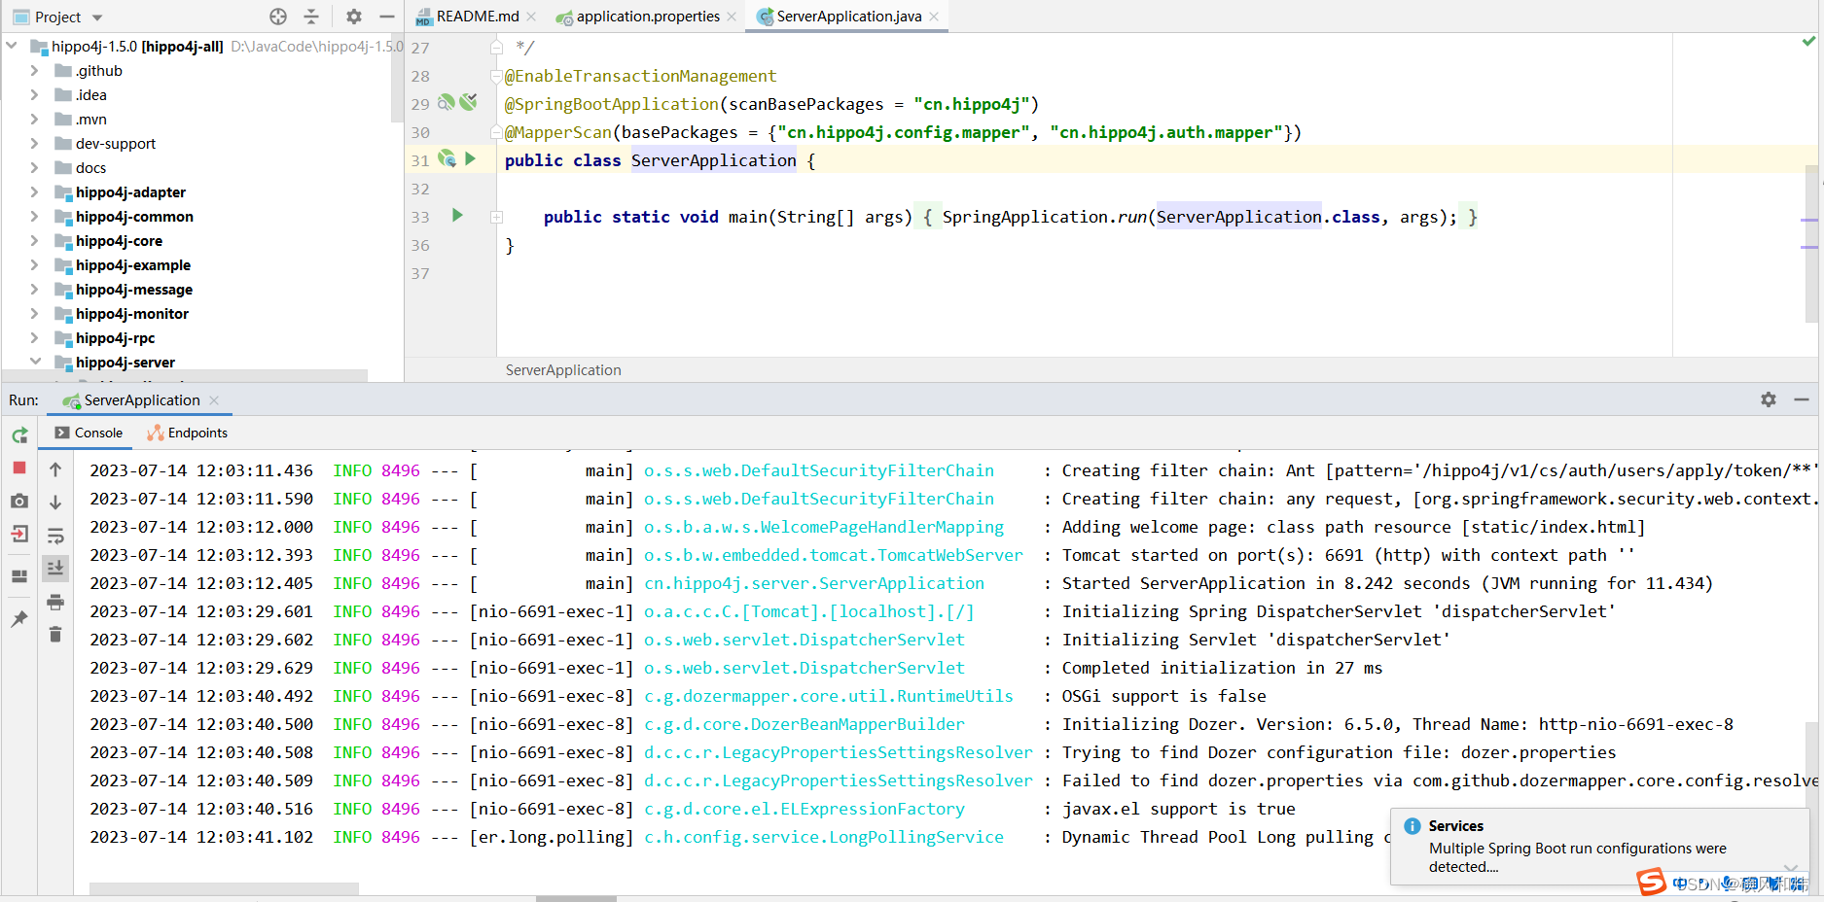Clear console with trash icon
Screen dimensions: 1824x902
pos(55,635)
